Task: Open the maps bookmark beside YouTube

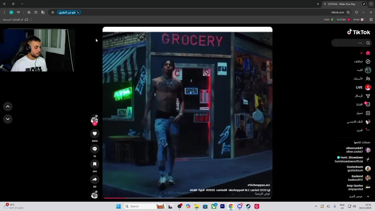Action: [329, 20]
